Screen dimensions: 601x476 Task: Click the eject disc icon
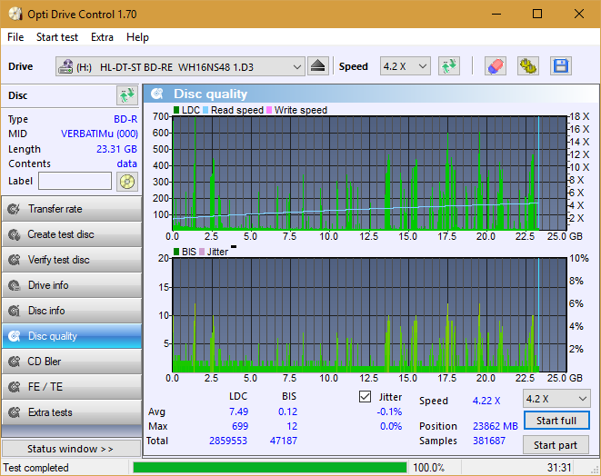pos(317,66)
